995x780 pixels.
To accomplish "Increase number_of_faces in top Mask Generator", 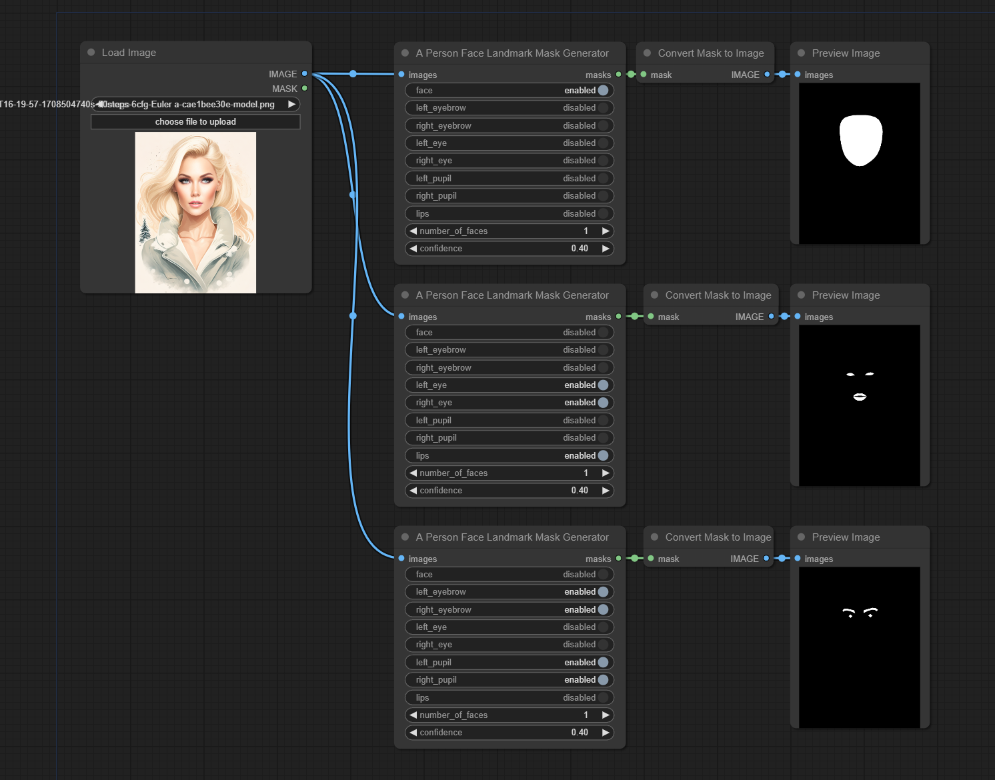I will 606,231.
